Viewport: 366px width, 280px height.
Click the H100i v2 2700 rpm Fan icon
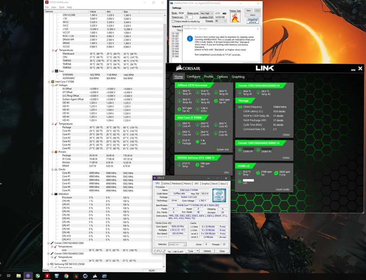click(x=258, y=173)
